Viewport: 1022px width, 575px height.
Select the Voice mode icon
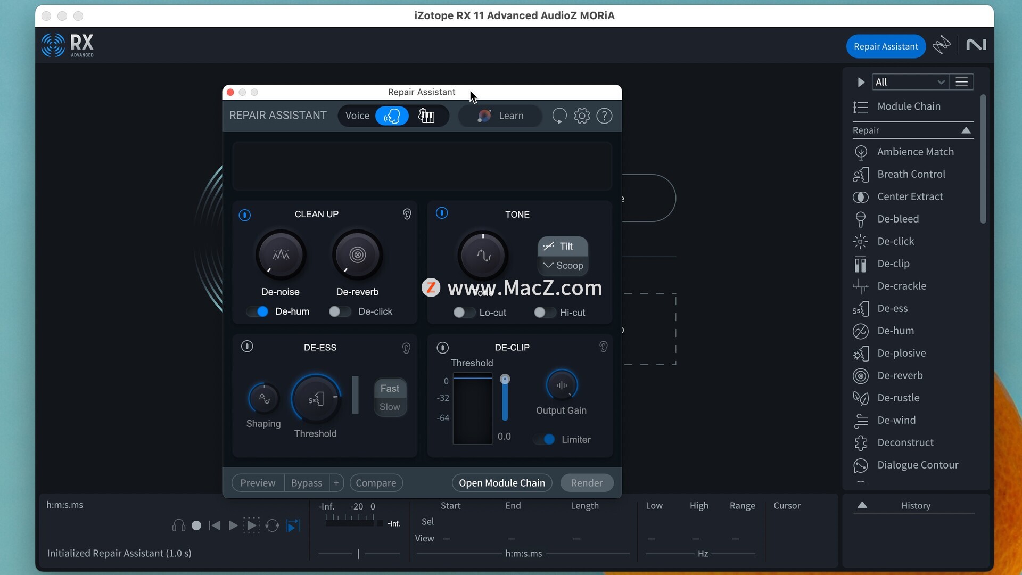pos(392,116)
